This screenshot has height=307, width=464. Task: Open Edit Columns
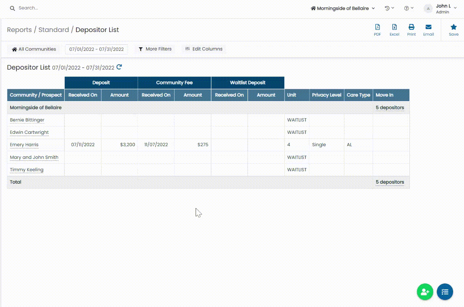pyautogui.click(x=204, y=49)
